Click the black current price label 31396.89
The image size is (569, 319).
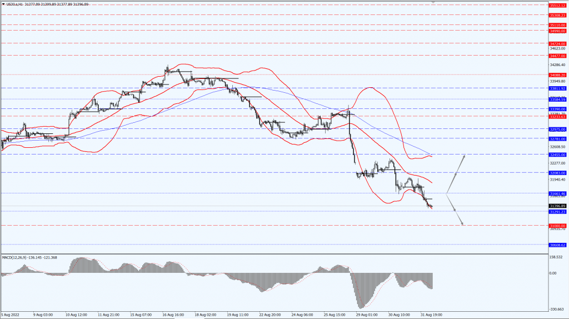(x=557, y=206)
